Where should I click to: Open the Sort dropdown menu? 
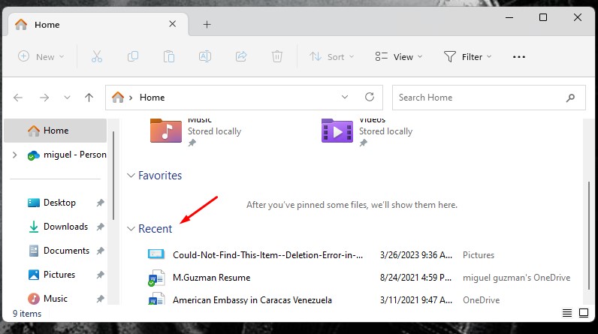(x=332, y=57)
